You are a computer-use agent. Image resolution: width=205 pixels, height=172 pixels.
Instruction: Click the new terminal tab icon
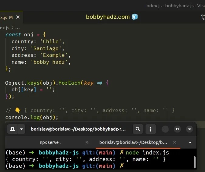click(12, 129)
